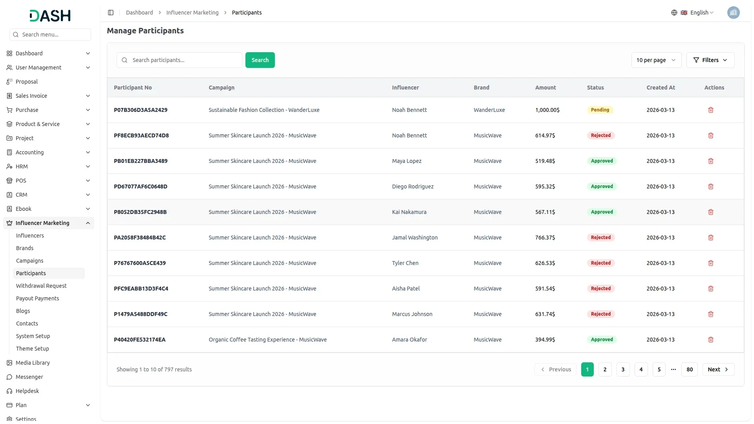This screenshot has width=754, height=424.
Task: Toggle the sidebar collapse icon
Action: (111, 13)
